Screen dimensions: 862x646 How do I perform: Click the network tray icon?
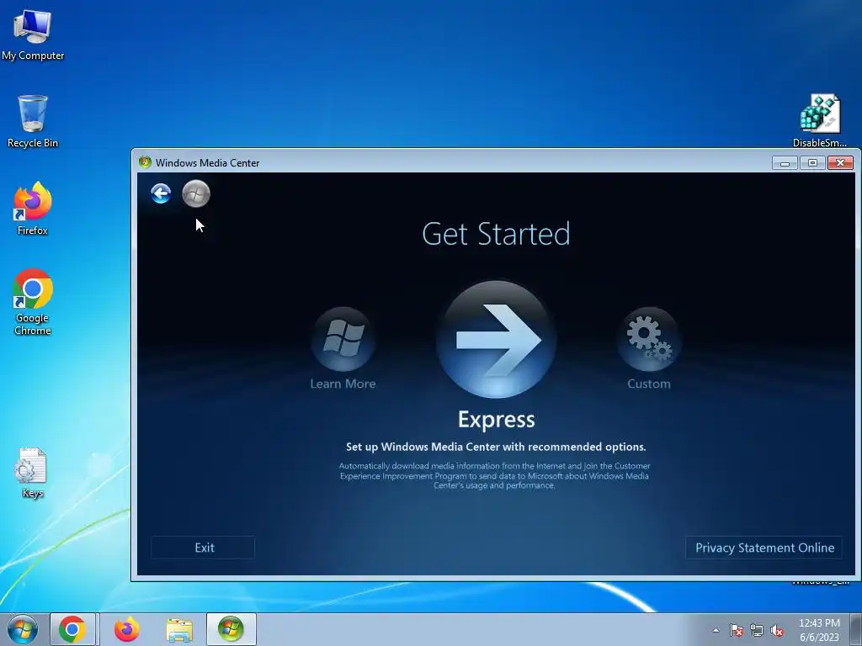[x=757, y=630]
